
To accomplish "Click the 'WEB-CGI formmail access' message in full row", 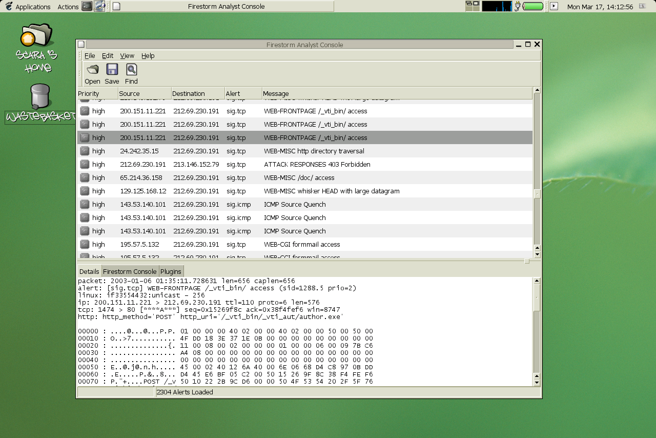I will pyautogui.click(x=302, y=244).
